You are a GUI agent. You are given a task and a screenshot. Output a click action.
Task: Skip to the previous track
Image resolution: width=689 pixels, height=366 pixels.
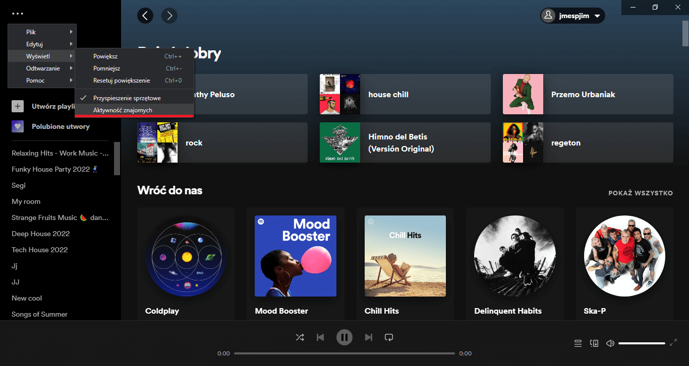(x=320, y=337)
